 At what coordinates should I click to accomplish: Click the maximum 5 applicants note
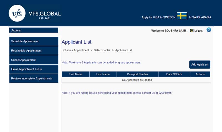(x=101, y=62)
